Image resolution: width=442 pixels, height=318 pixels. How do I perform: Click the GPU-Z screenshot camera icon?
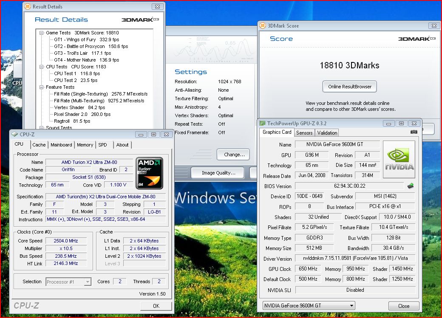414,132
